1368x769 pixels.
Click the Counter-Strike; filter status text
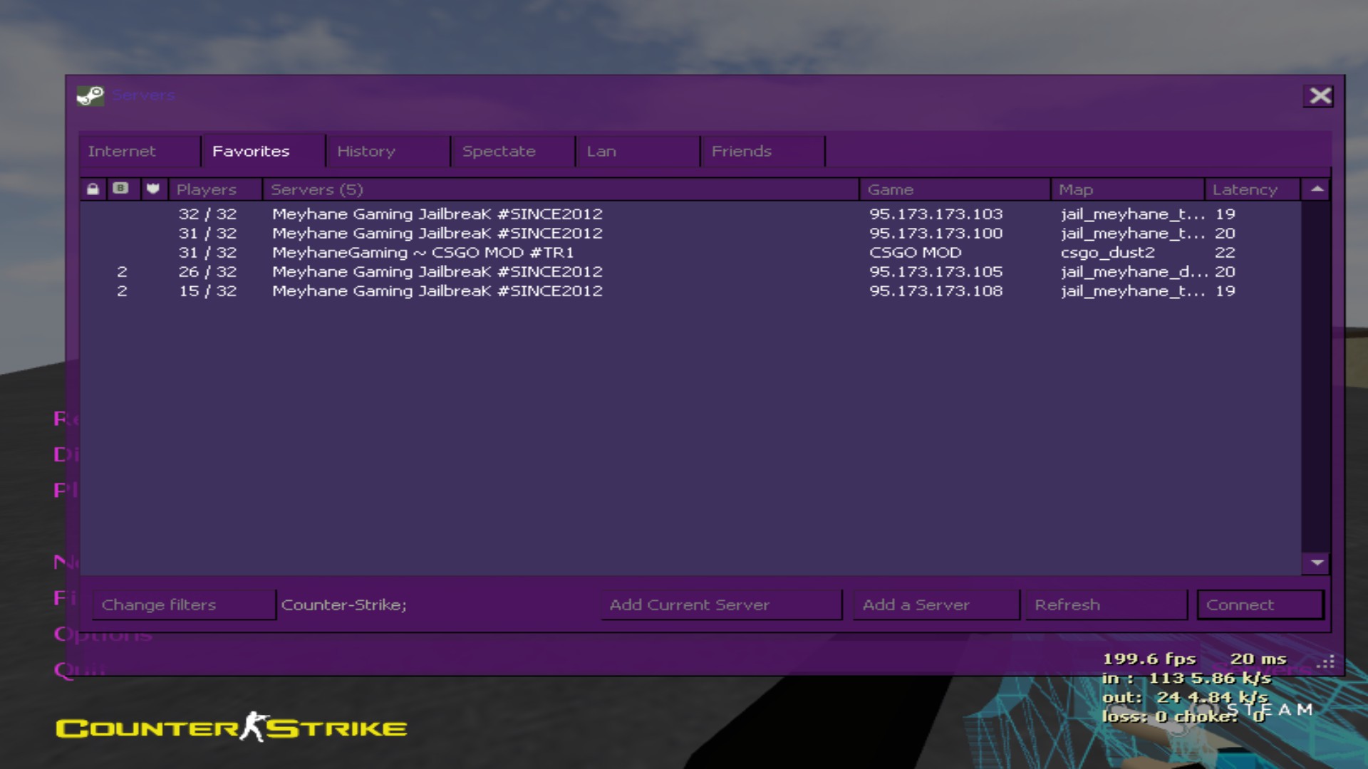pos(343,605)
